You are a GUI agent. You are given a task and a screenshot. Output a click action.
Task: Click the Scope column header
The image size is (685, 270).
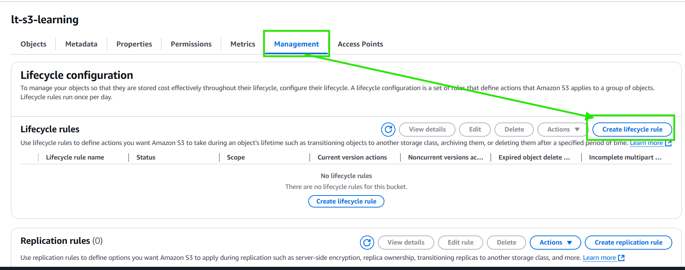pos(236,157)
